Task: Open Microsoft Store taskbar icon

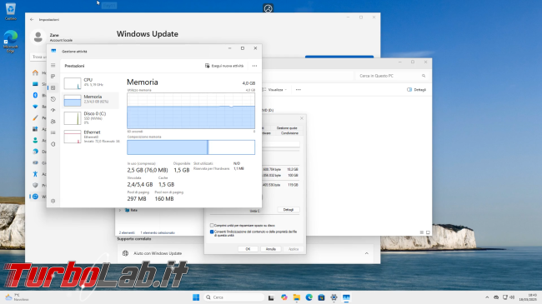Action: point(321,297)
